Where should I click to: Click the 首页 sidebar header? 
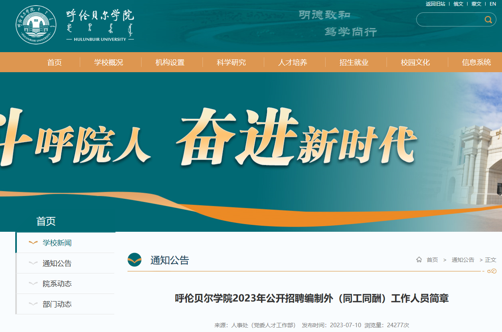coord(46,221)
